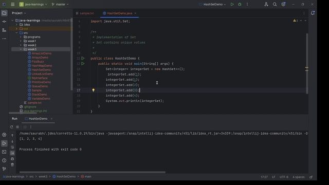This screenshot has height=185, width=329.
Task: Collapse the src folder
Action: (x=16, y=33)
